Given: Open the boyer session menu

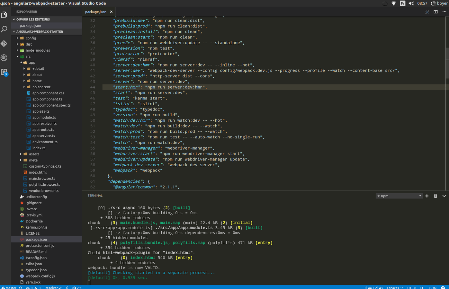Looking at the screenshot, I should (x=439, y=3).
